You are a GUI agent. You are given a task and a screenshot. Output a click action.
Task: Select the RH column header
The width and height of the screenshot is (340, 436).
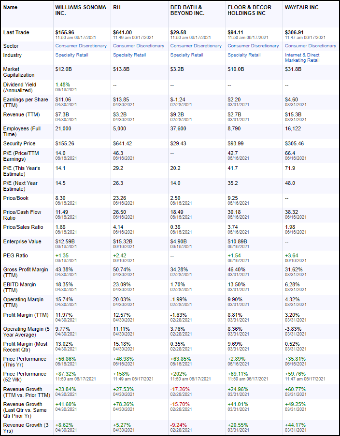coord(117,8)
